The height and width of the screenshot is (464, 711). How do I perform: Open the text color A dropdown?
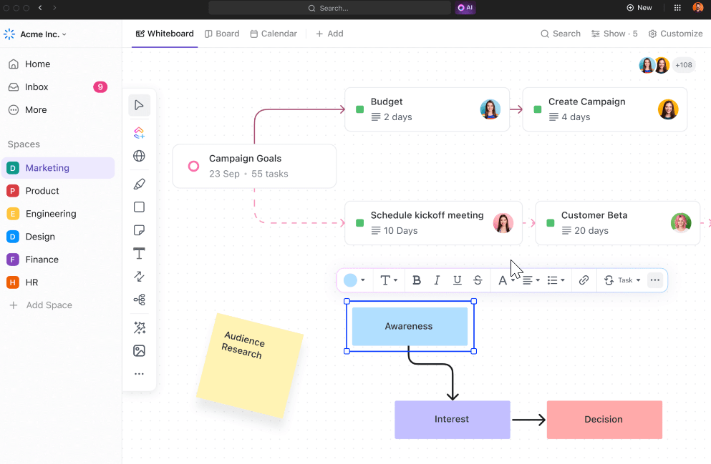click(x=506, y=280)
